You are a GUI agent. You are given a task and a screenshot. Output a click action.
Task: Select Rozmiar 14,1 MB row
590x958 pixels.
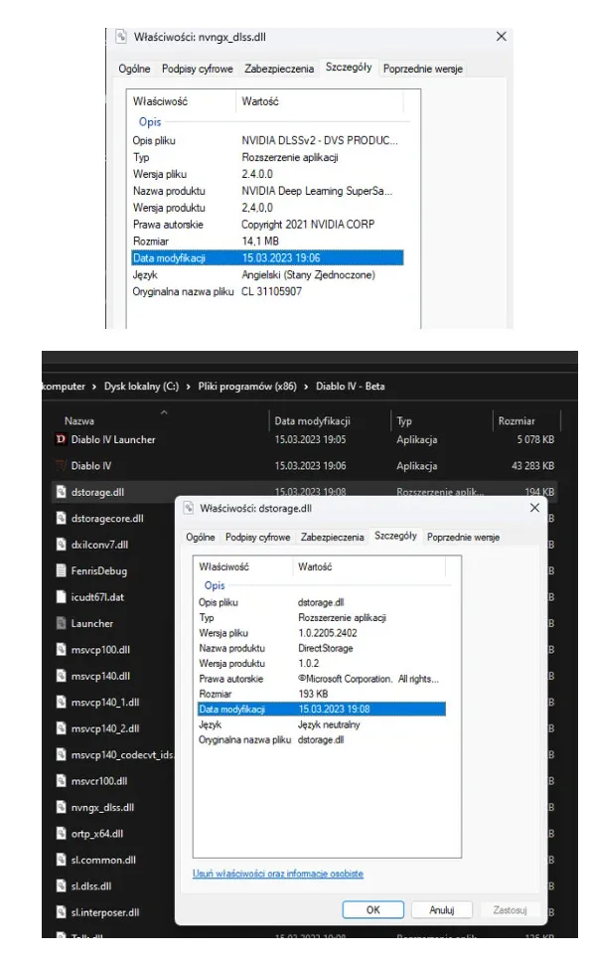(x=267, y=241)
